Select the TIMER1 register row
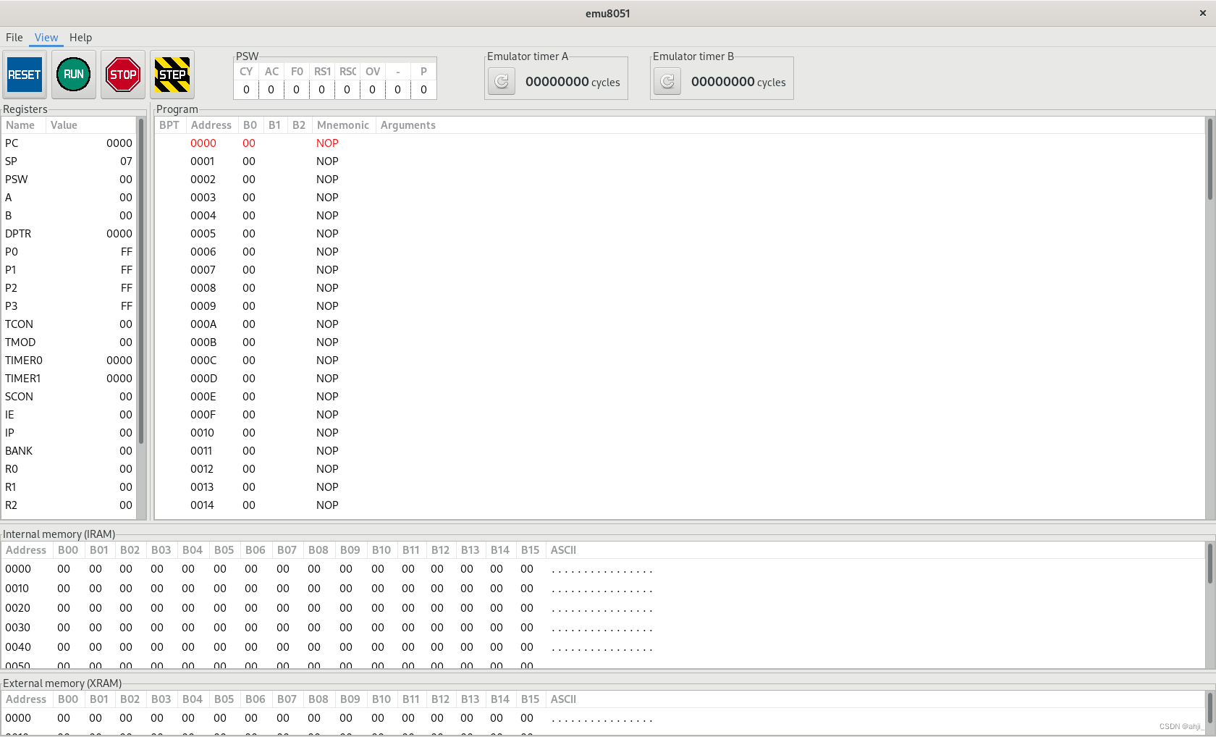This screenshot has height=737, width=1216. coord(69,379)
